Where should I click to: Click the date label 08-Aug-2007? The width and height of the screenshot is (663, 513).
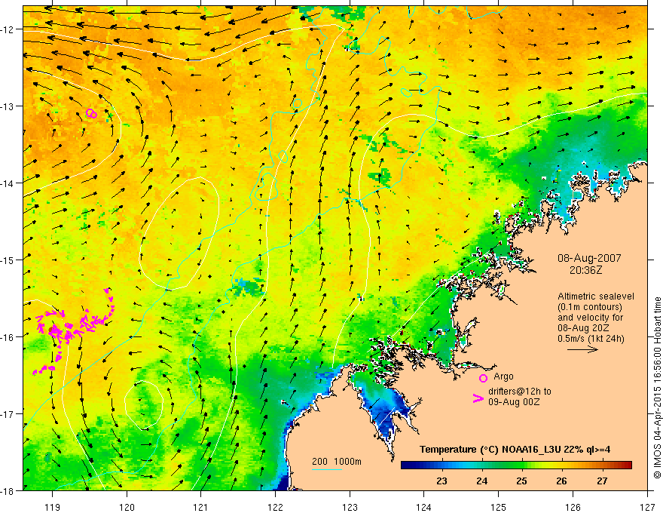point(589,258)
